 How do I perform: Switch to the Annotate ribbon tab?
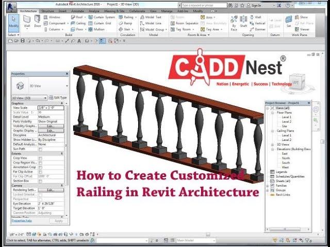point(78,11)
